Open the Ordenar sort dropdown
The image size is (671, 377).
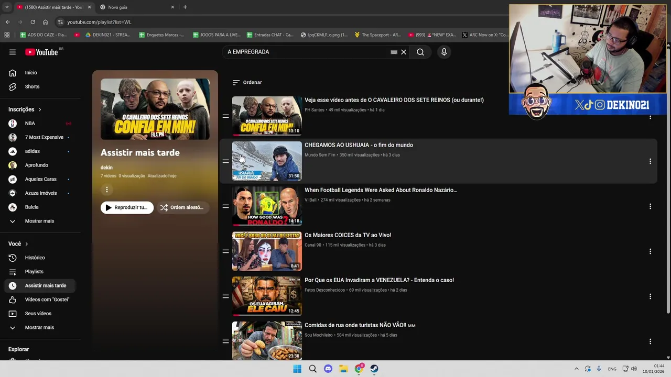[247, 83]
